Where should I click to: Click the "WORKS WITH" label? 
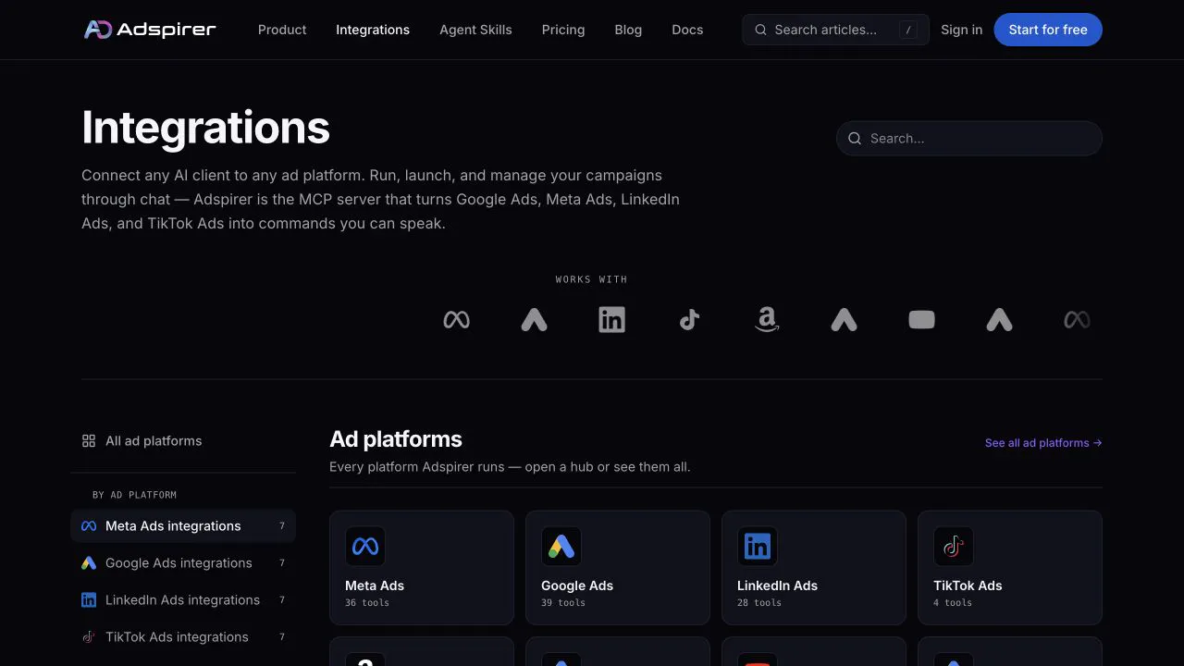point(592,279)
